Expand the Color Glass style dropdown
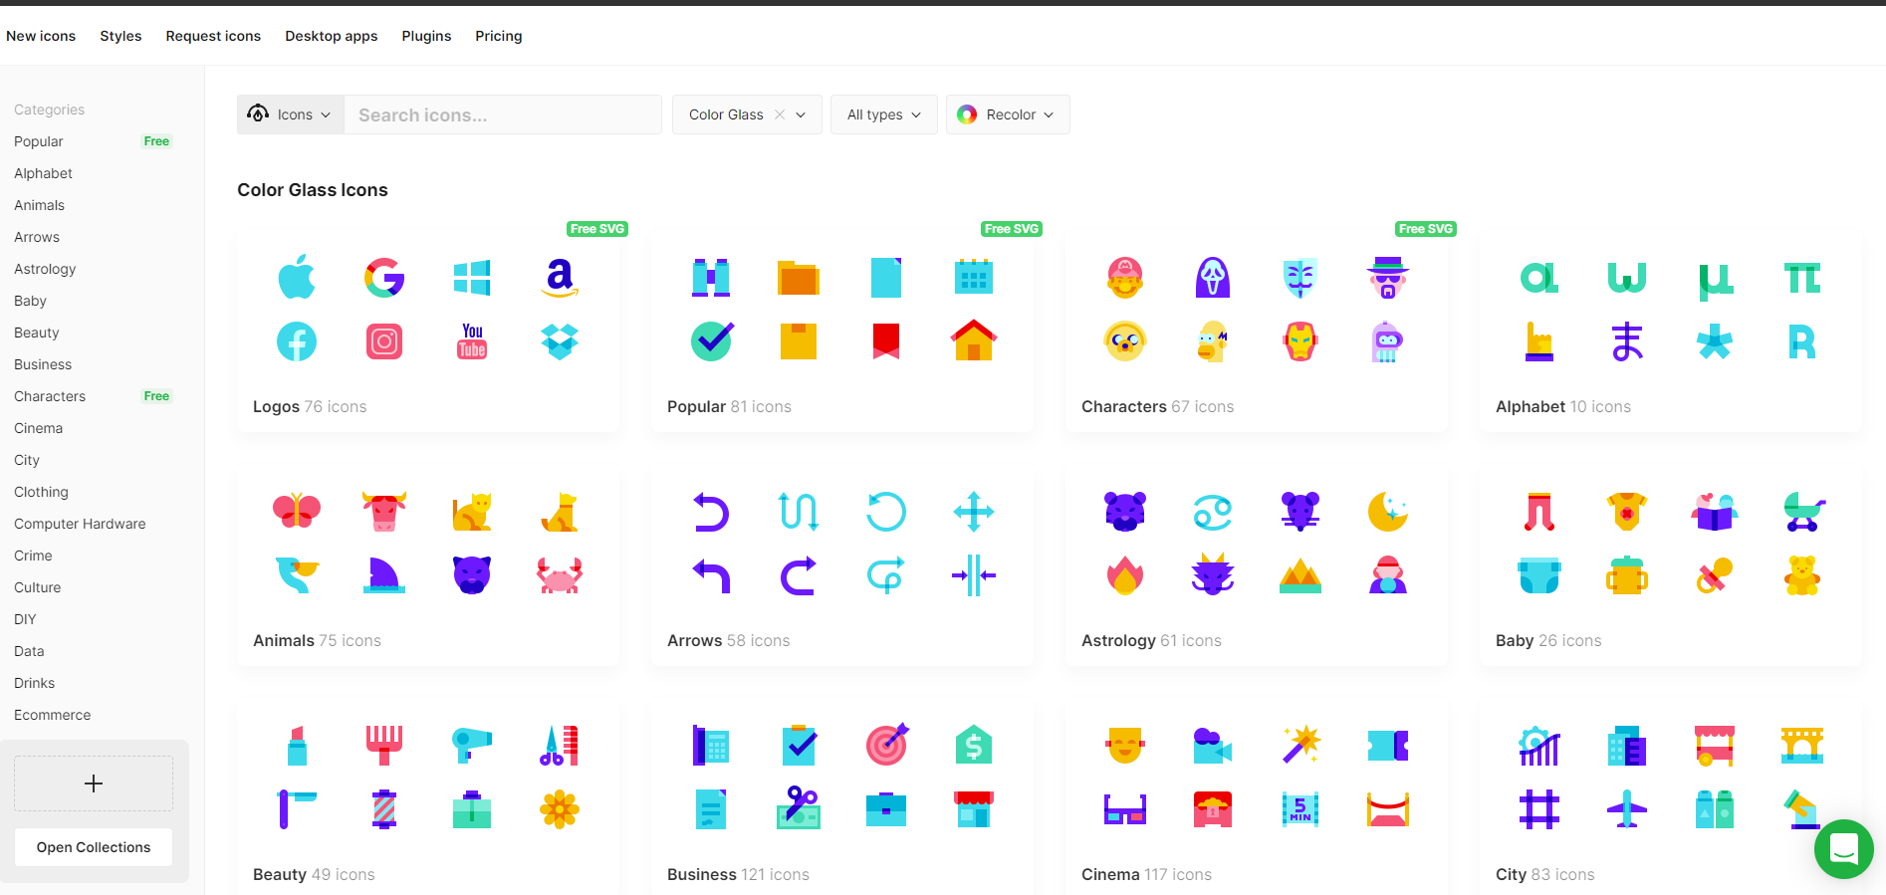This screenshot has width=1886, height=895. [802, 114]
